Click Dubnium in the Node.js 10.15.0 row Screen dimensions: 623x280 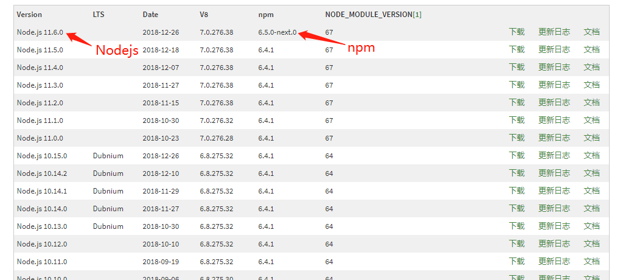[108, 155]
